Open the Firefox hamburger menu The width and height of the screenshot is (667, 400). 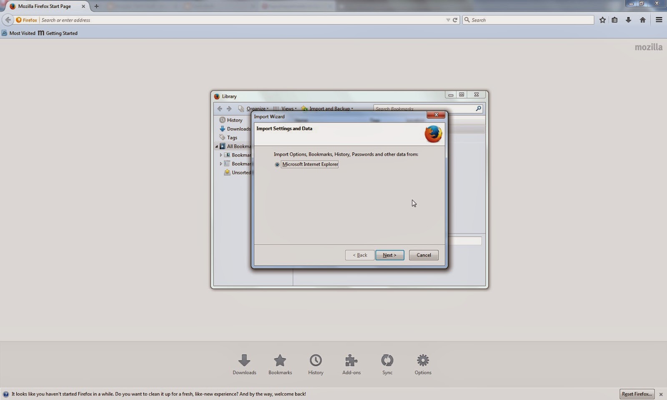659,20
